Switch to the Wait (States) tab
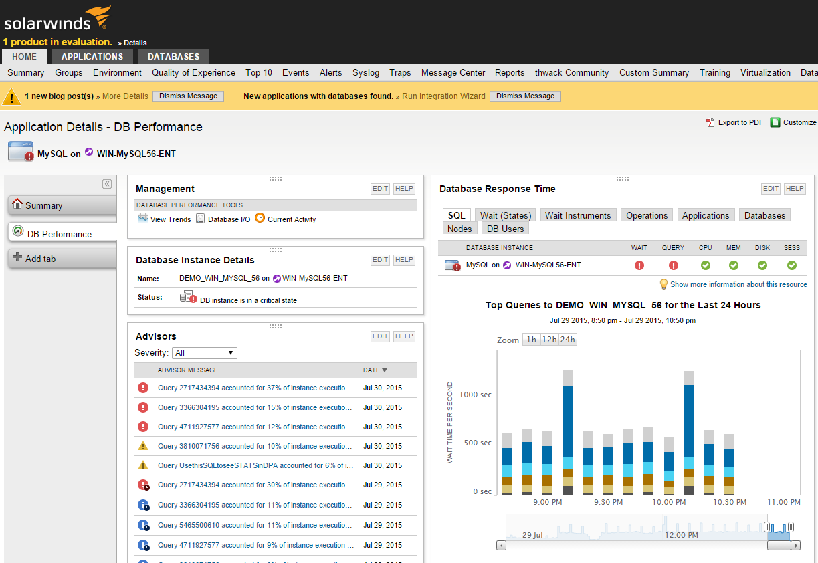The height and width of the screenshot is (563, 818). coord(506,215)
